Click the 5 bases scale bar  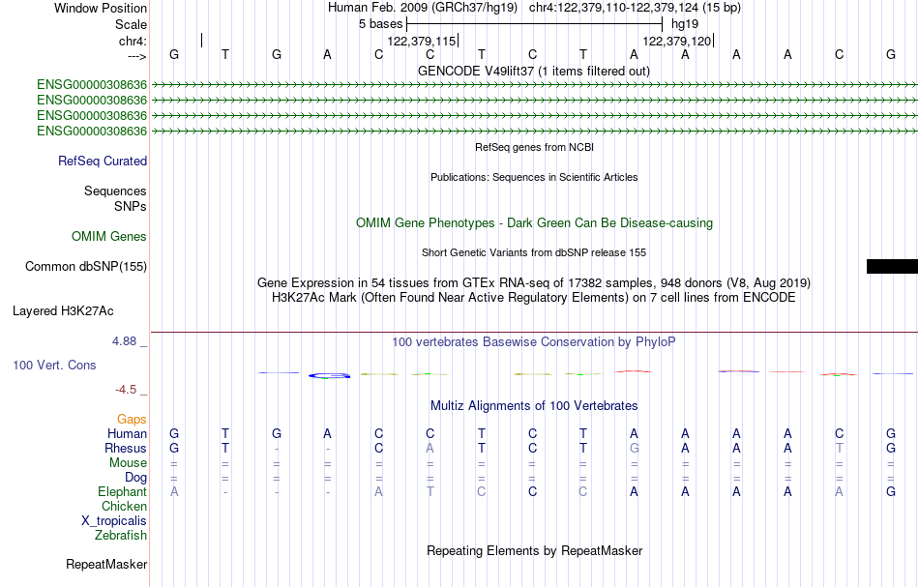pyautogui.click(x=534, y=24)
